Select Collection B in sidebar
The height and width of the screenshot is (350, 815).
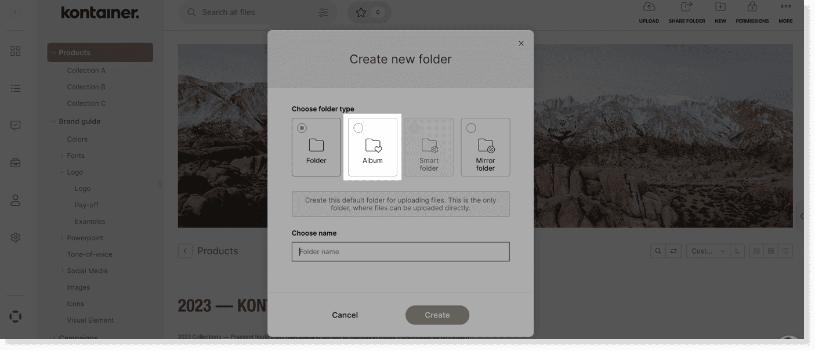(x=86, y=86)
